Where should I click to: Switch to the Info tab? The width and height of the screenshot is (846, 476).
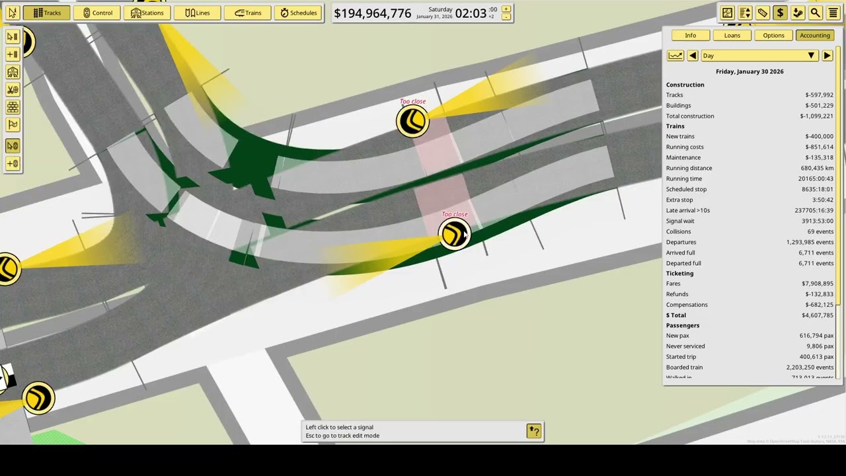point(690,36)
